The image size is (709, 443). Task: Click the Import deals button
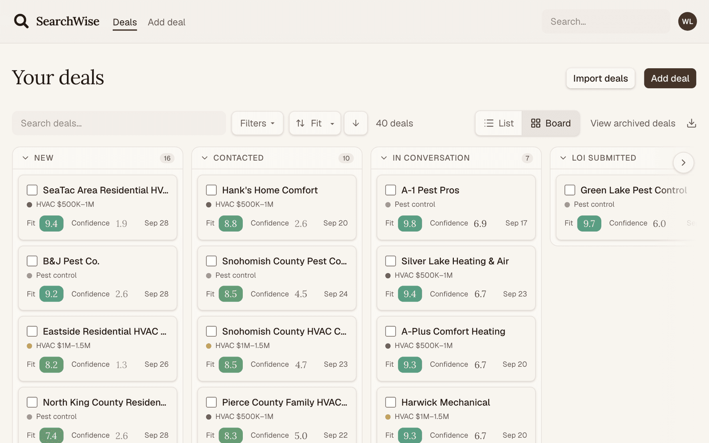pos(600,78)
